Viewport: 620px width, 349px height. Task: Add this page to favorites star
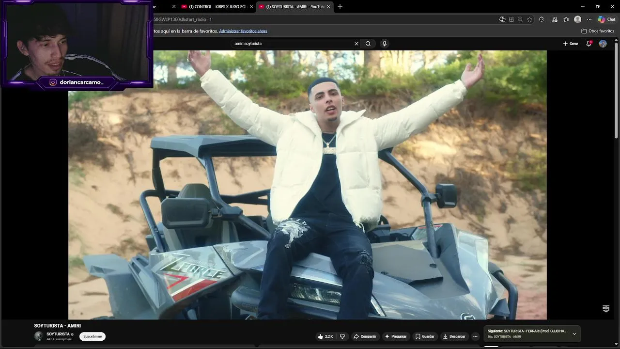pos(529,19)
